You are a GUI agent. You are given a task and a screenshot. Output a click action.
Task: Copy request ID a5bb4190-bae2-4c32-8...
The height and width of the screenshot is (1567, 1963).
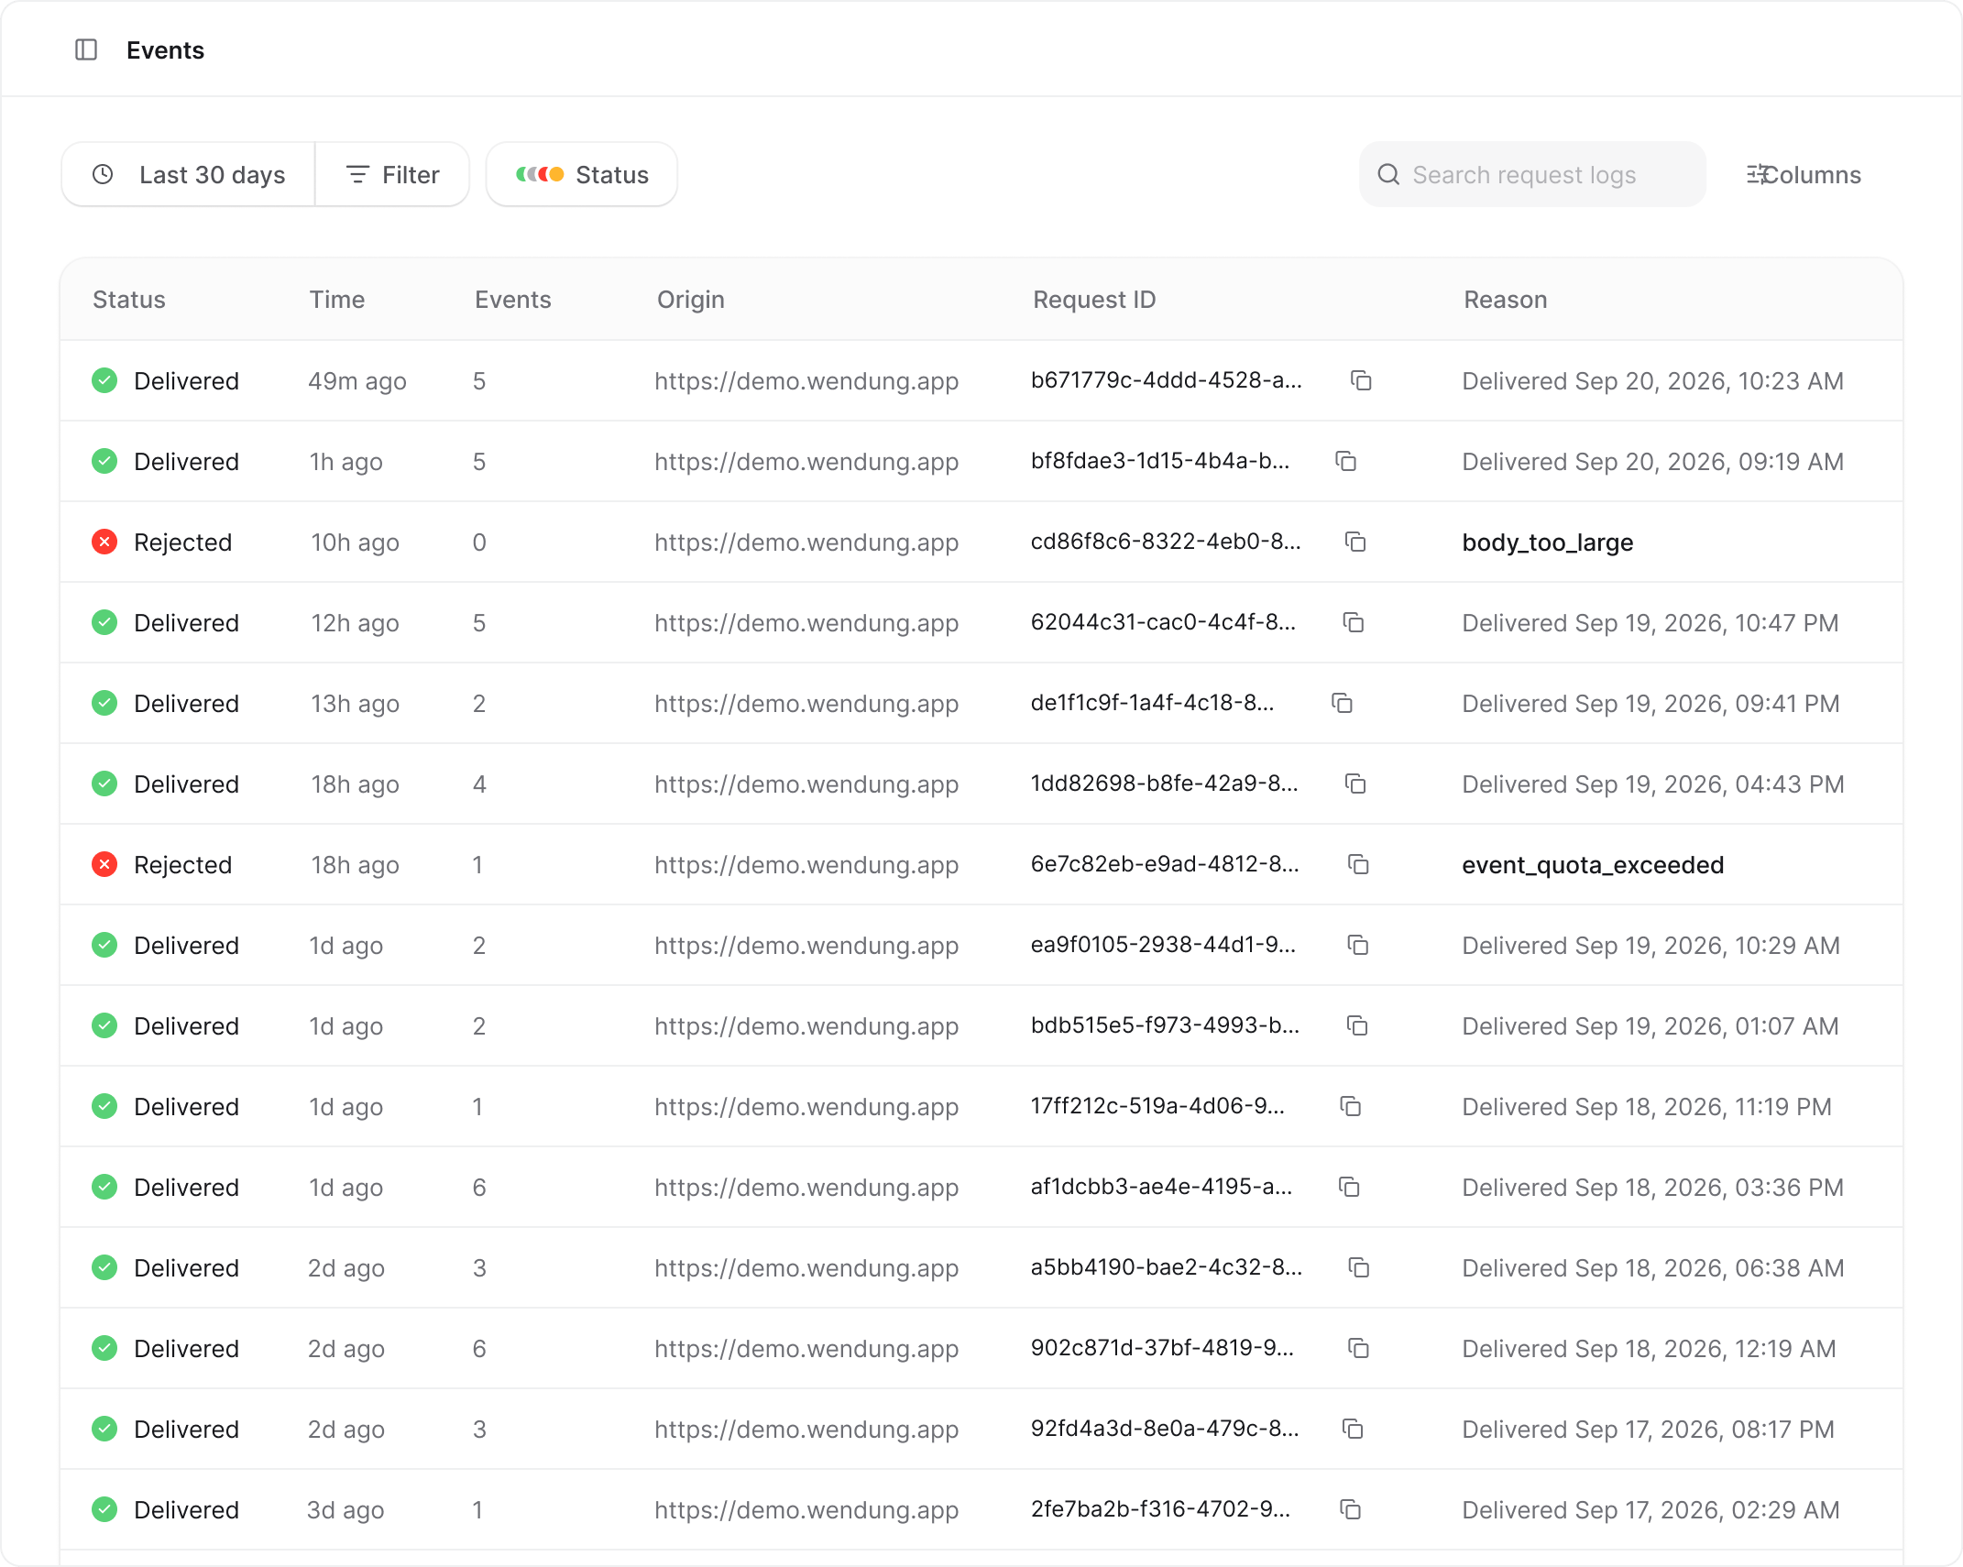coord(1358,1267)
